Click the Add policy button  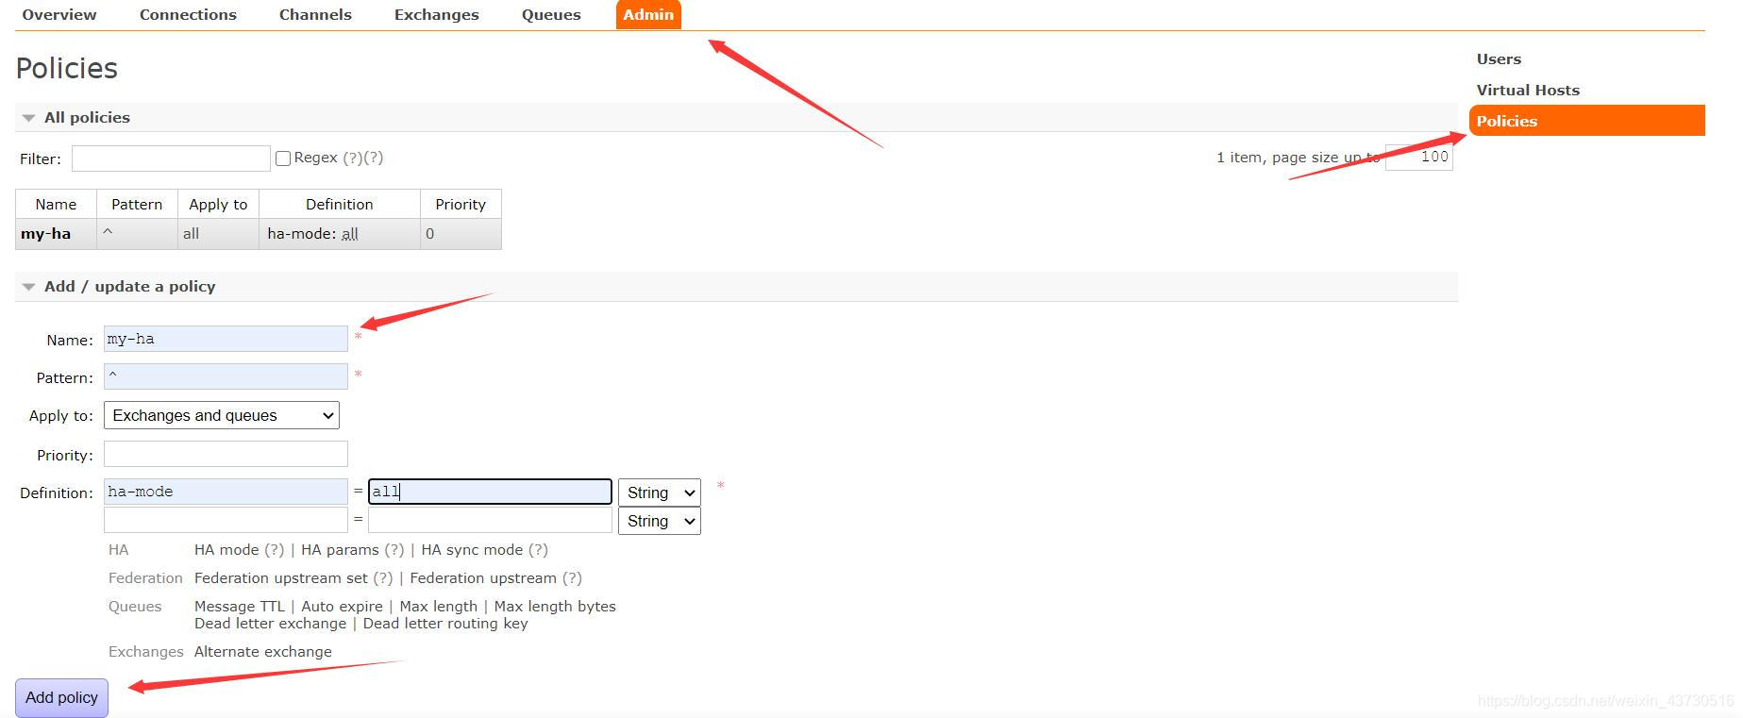point(61,698)
